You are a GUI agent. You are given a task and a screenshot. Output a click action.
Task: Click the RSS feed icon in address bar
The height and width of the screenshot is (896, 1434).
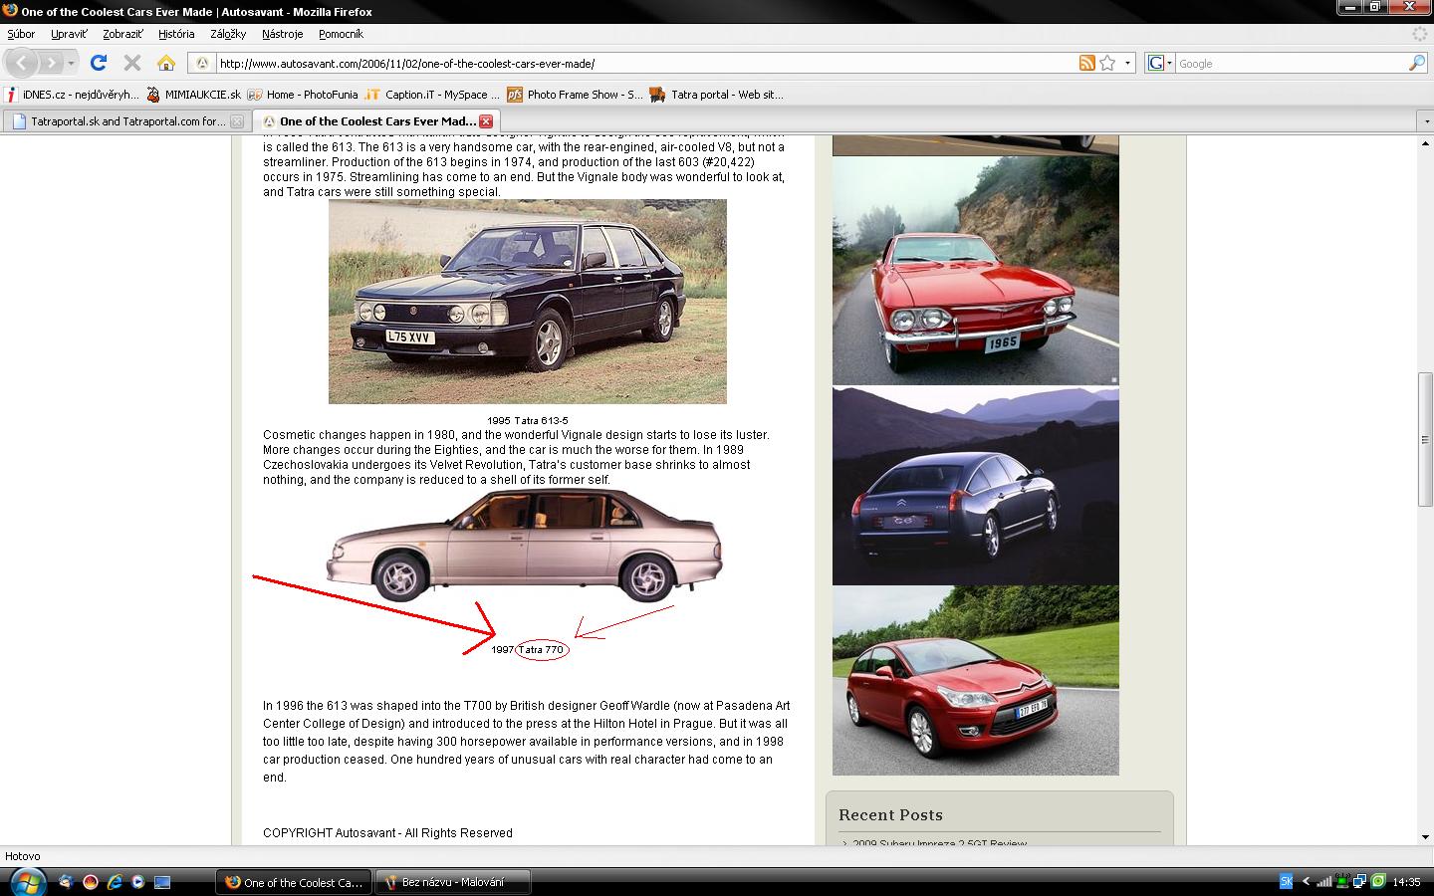point(1086,63)
